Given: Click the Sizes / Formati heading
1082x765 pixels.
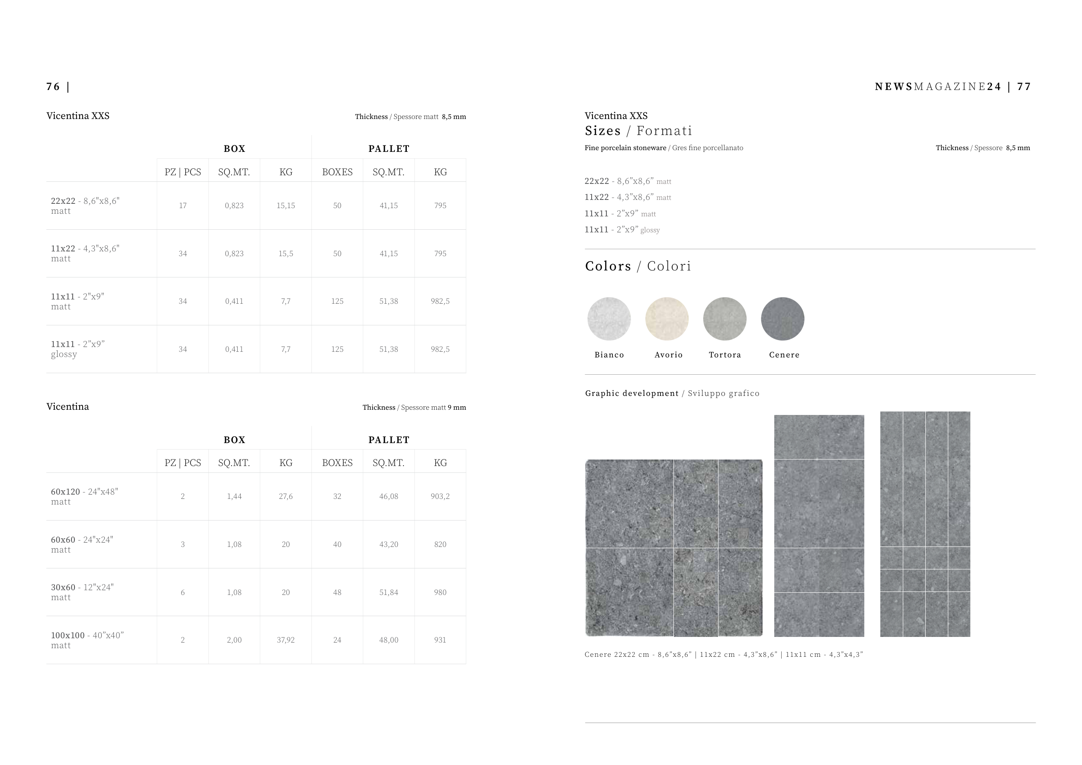Looking at the screenshot, I should pos(638,131).
